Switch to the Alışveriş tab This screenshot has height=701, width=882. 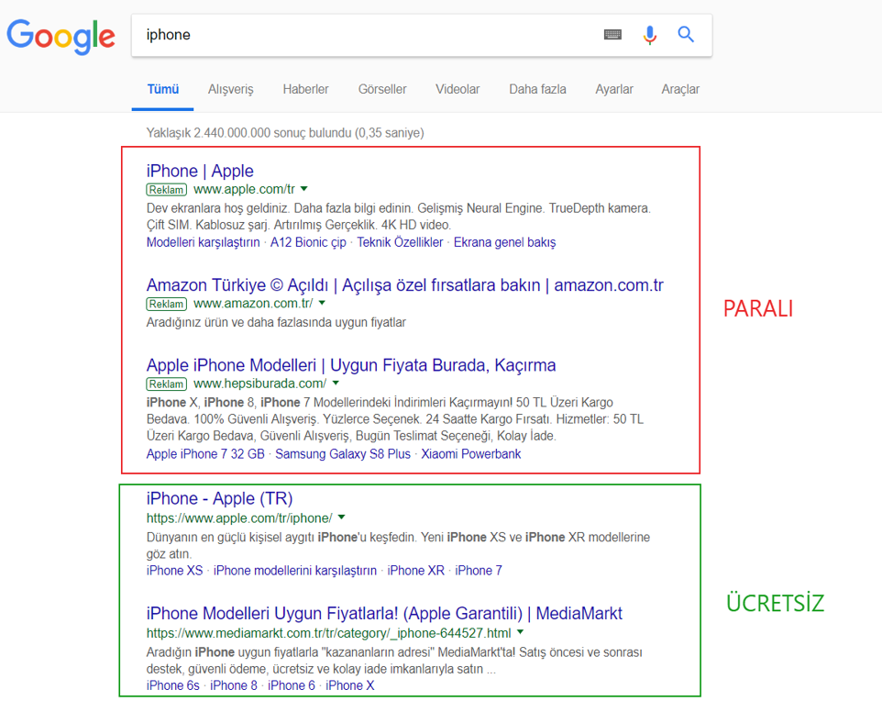tap(230, 89)
